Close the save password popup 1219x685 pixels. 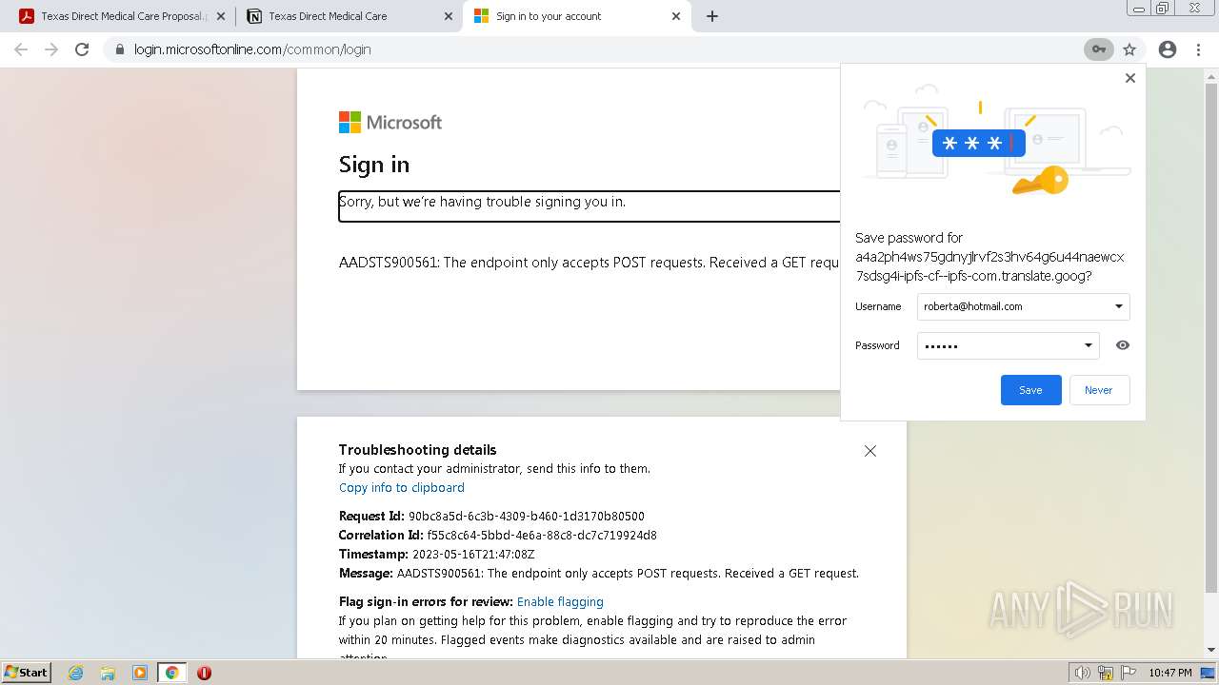pos(1130,78)
